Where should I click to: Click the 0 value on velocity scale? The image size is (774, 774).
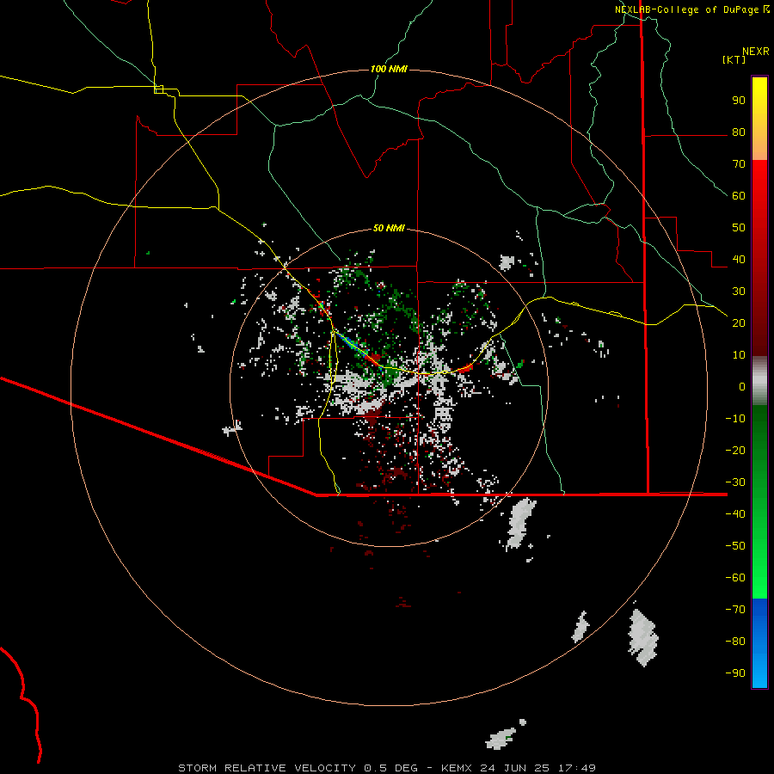click(x=742, y=387)
